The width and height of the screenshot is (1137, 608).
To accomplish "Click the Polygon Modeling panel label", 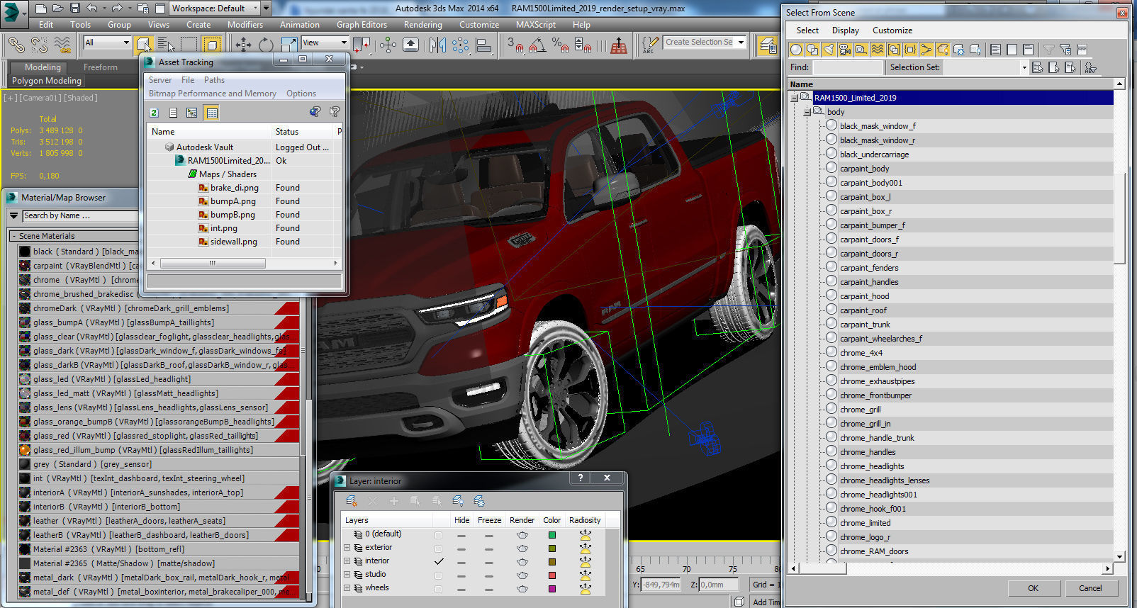I will click(47, 81).
